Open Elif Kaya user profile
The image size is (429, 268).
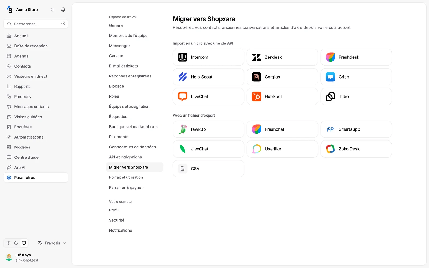[x=36, y=258]
